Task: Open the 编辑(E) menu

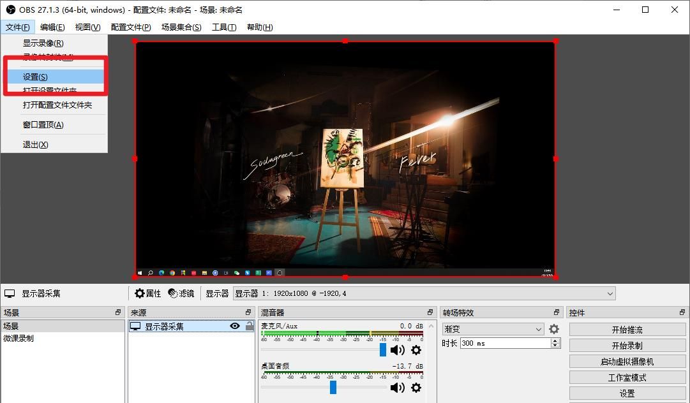Action: coord(52,27)
